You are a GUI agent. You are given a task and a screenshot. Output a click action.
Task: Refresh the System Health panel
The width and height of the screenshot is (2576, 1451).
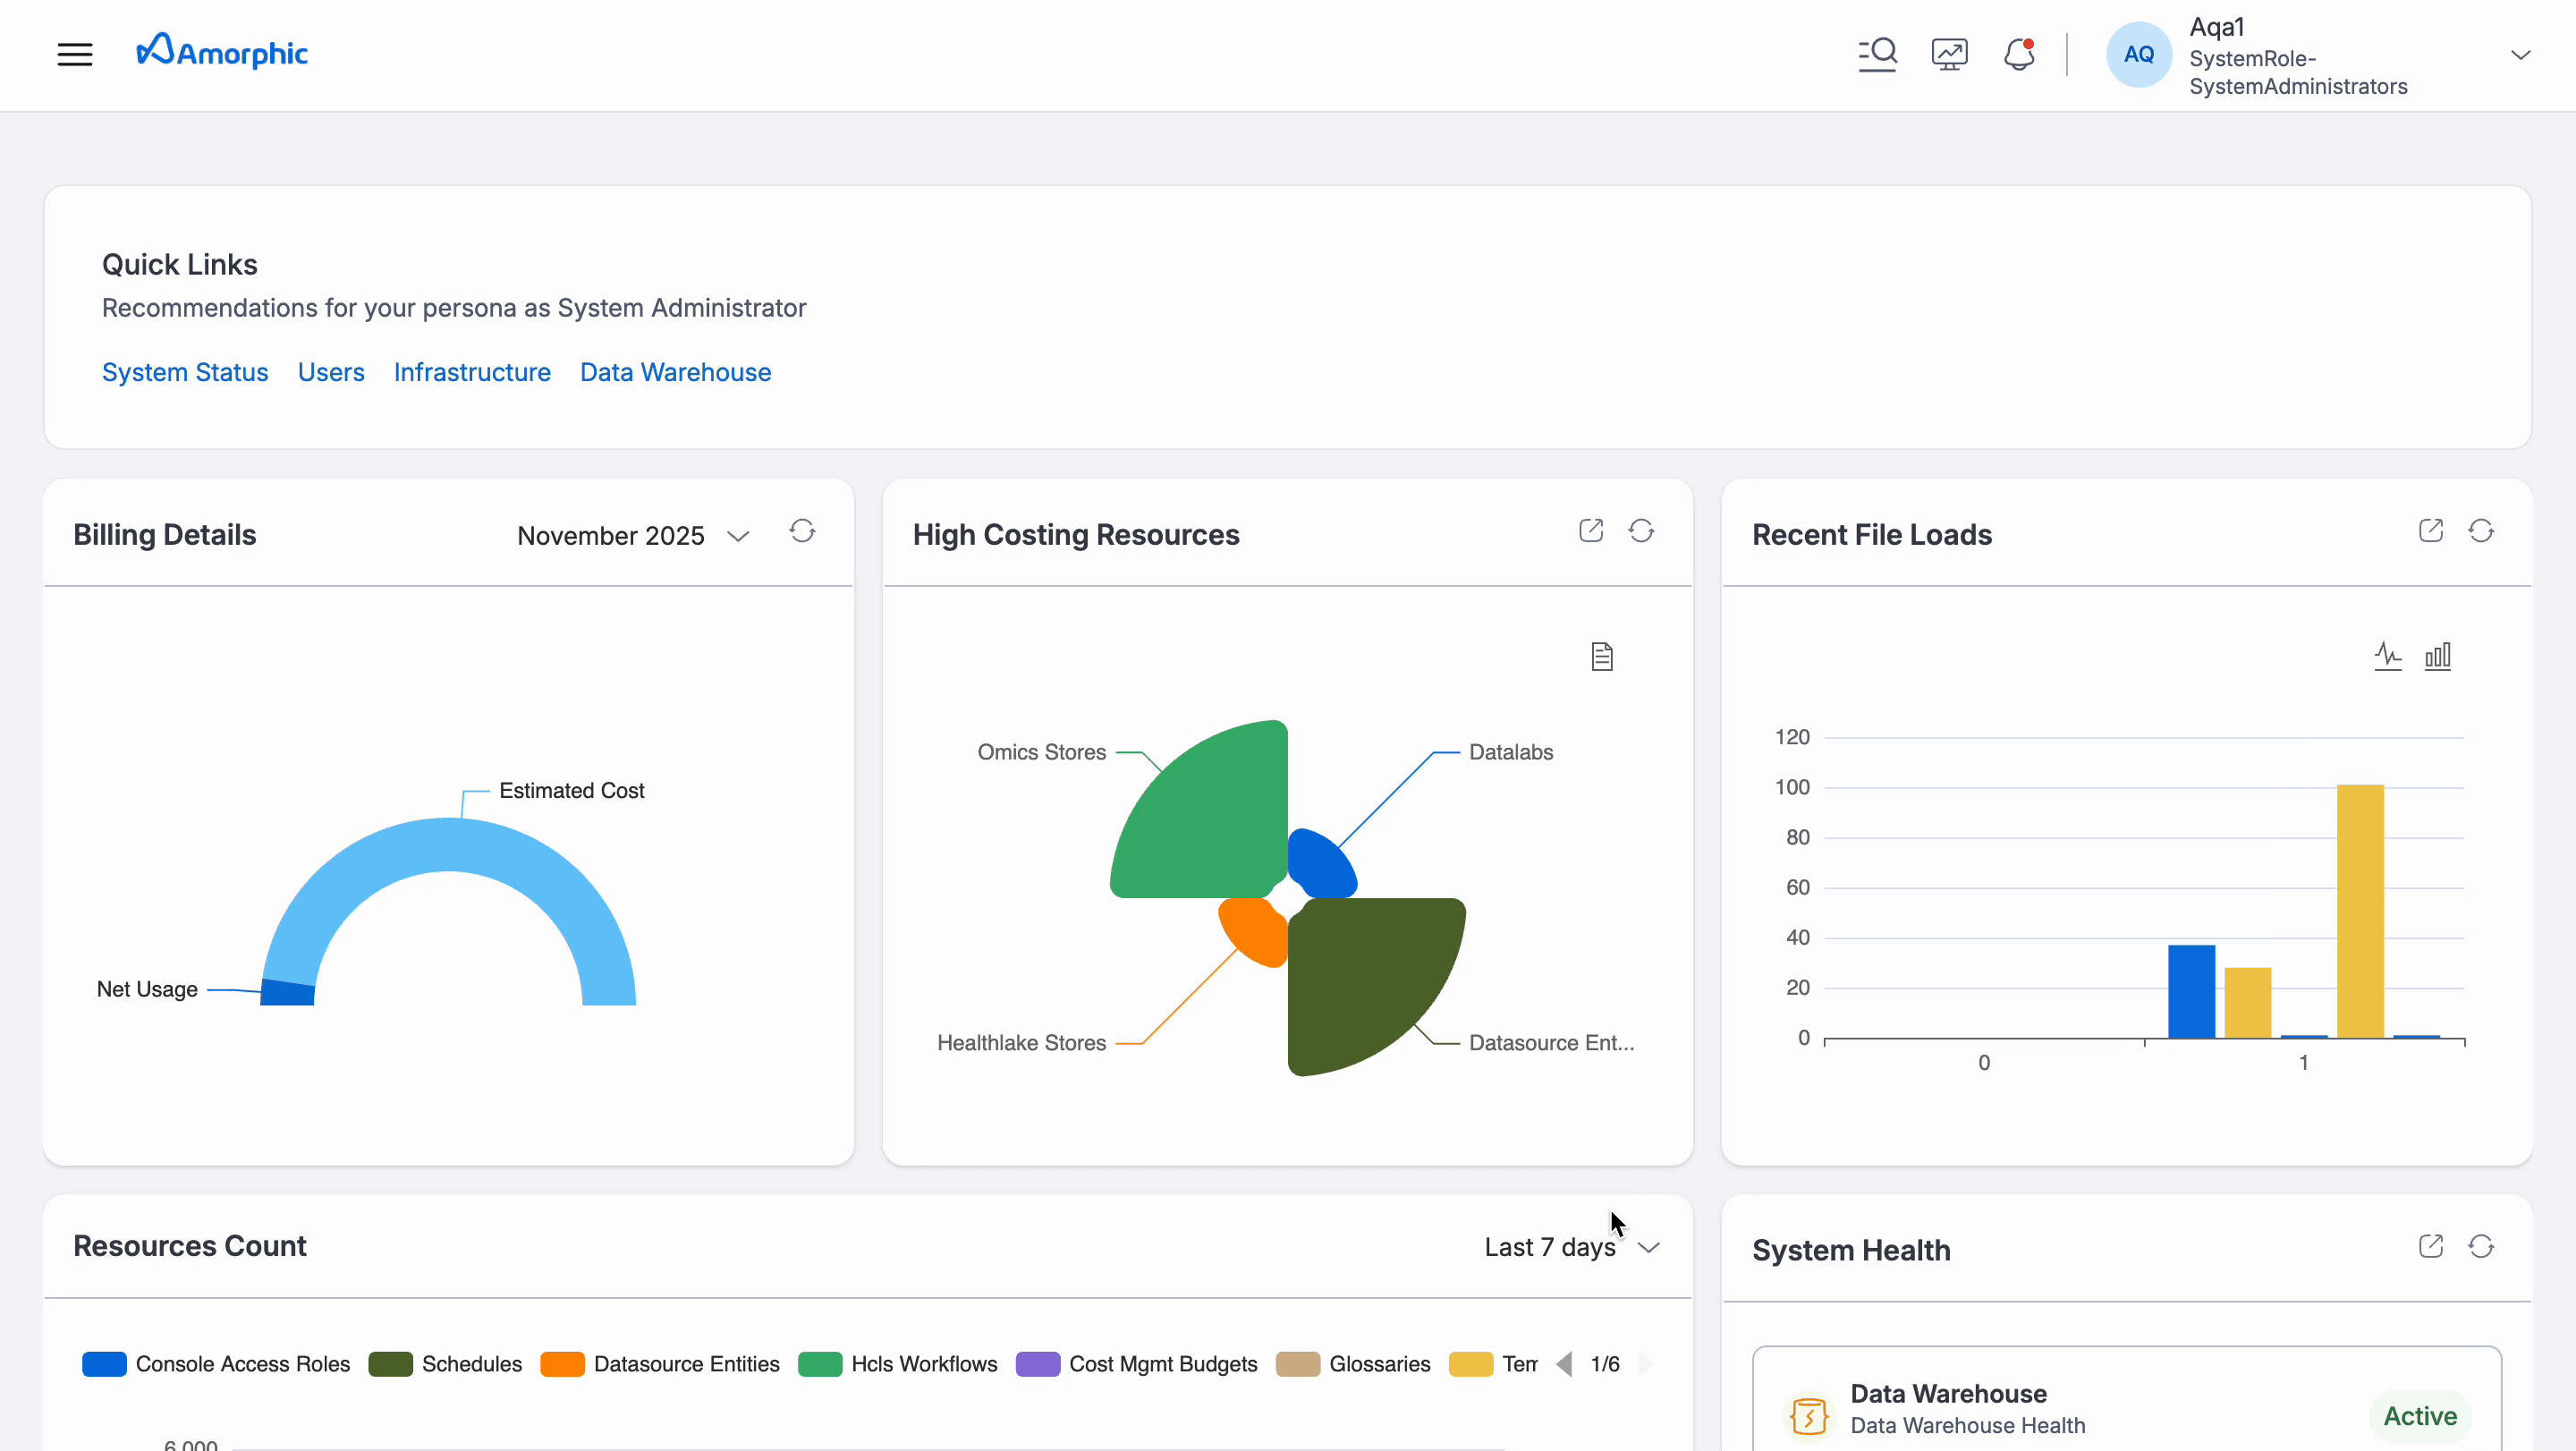point(2481,1247)
